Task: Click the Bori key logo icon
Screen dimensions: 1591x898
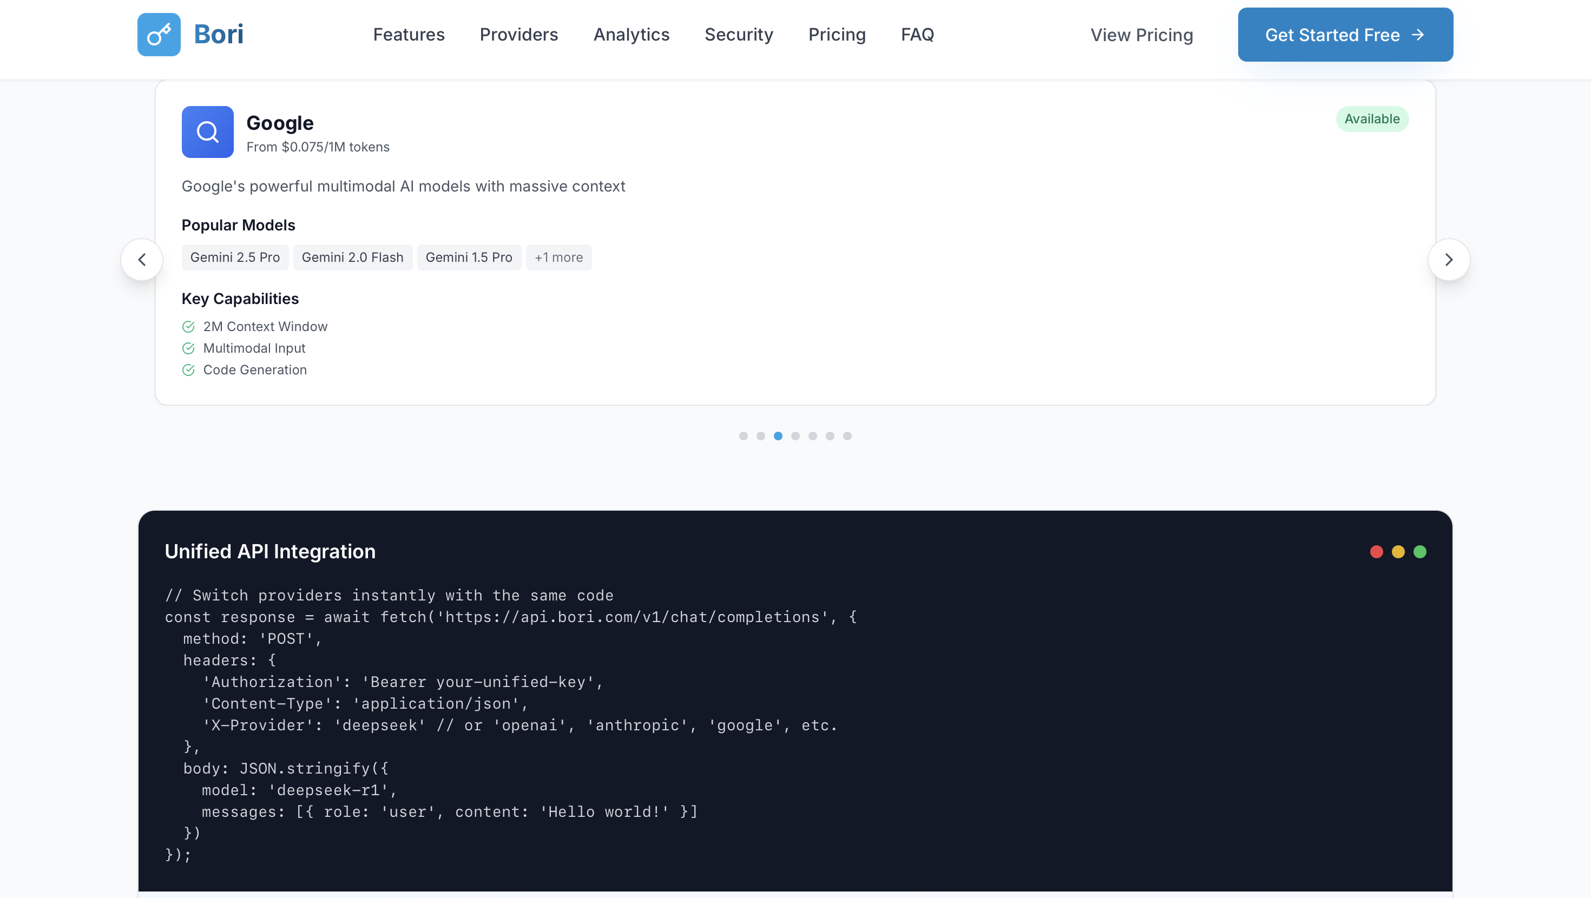Action: (x=159, y=35)
